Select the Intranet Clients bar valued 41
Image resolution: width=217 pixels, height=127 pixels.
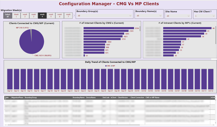point(185,31)
